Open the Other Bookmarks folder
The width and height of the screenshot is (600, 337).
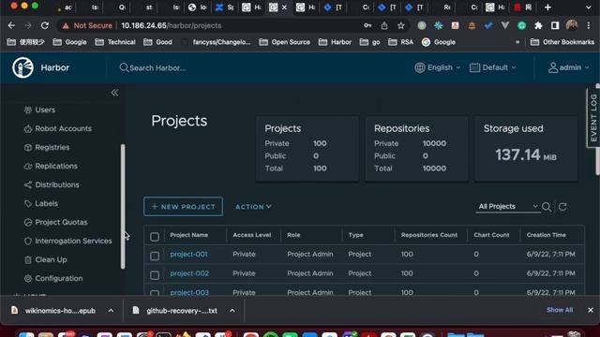[562, 42]
